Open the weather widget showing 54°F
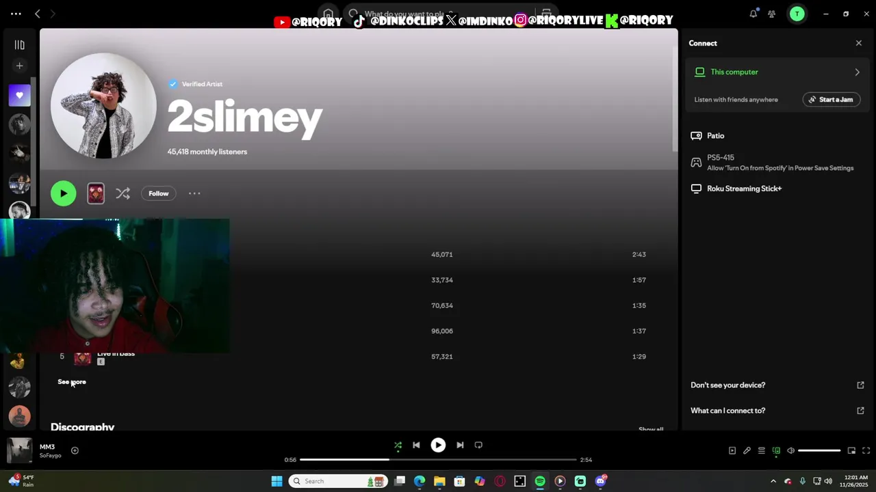The height and width of the screenshot is (492, 876). [21, 481]
